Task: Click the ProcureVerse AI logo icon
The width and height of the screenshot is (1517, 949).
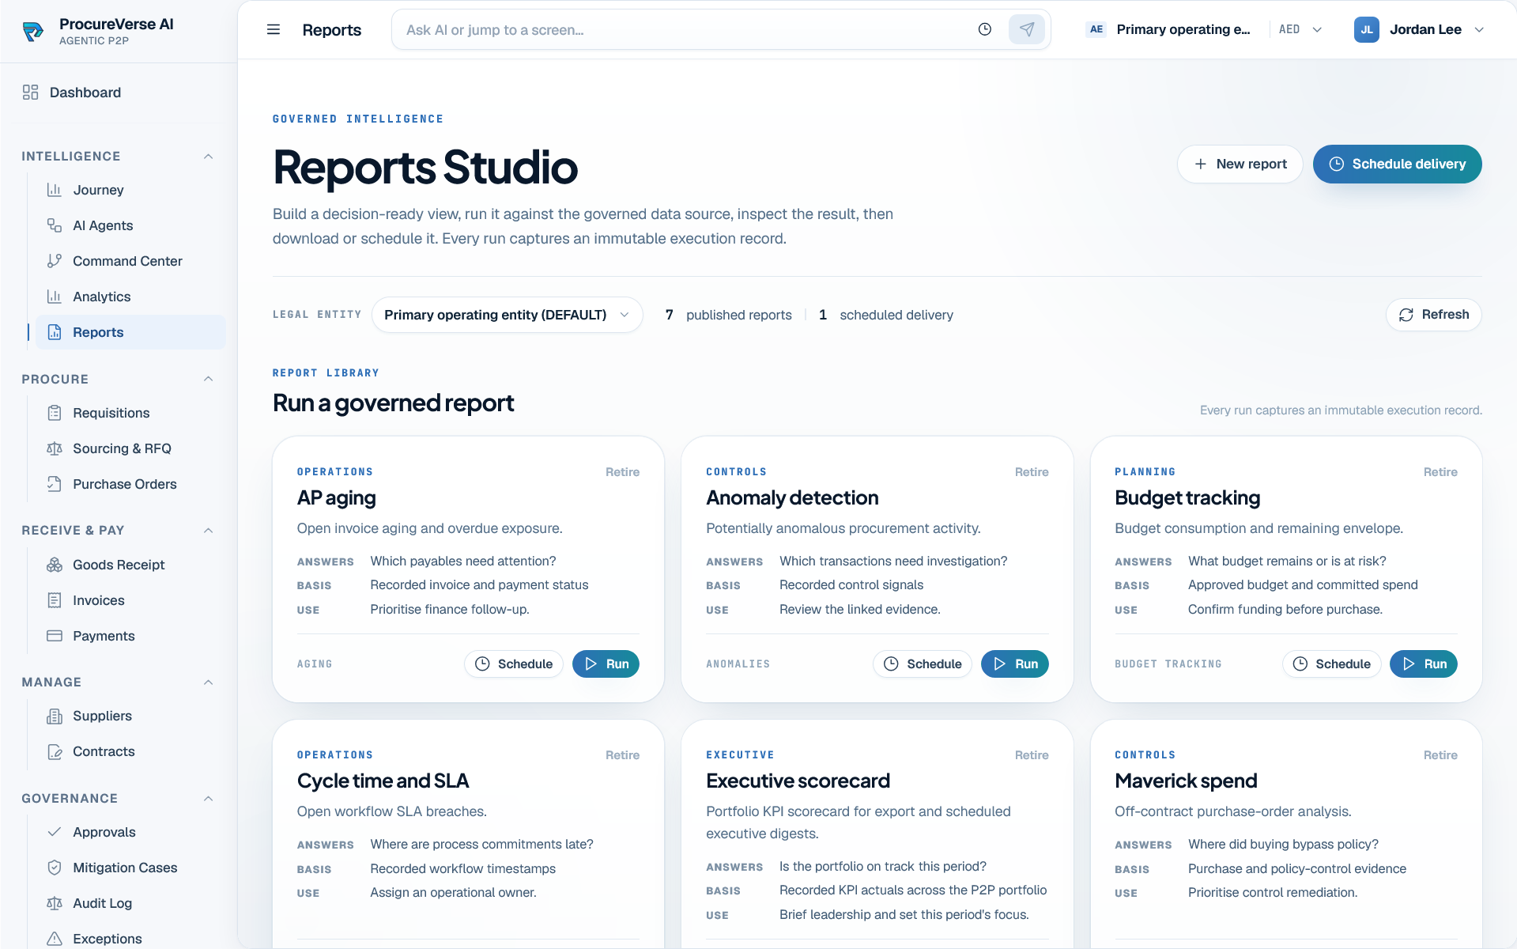Action: point(33,32)
